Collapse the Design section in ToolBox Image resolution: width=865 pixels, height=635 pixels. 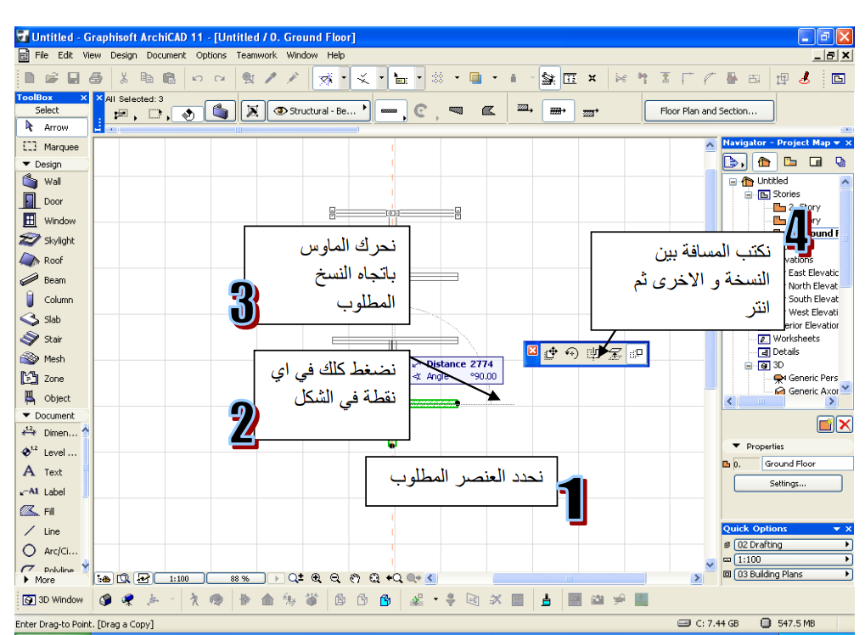[27, 165]
